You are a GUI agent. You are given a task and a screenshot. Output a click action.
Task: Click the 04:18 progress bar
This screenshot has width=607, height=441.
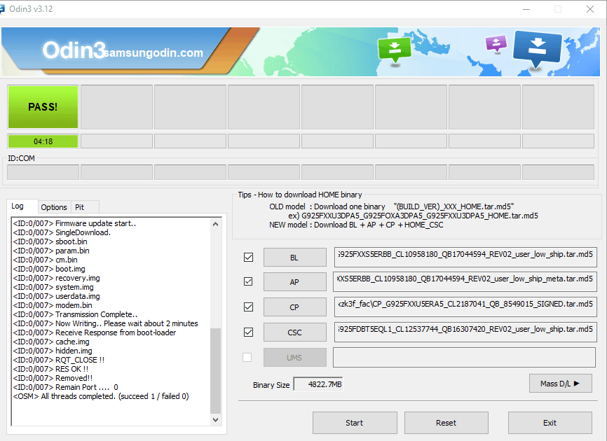coord(43,141)
